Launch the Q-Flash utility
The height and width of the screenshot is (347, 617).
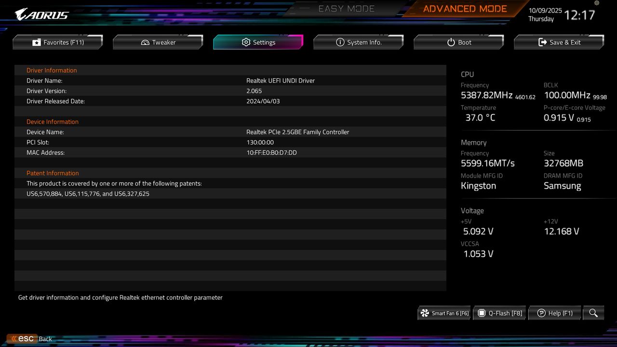499,313
